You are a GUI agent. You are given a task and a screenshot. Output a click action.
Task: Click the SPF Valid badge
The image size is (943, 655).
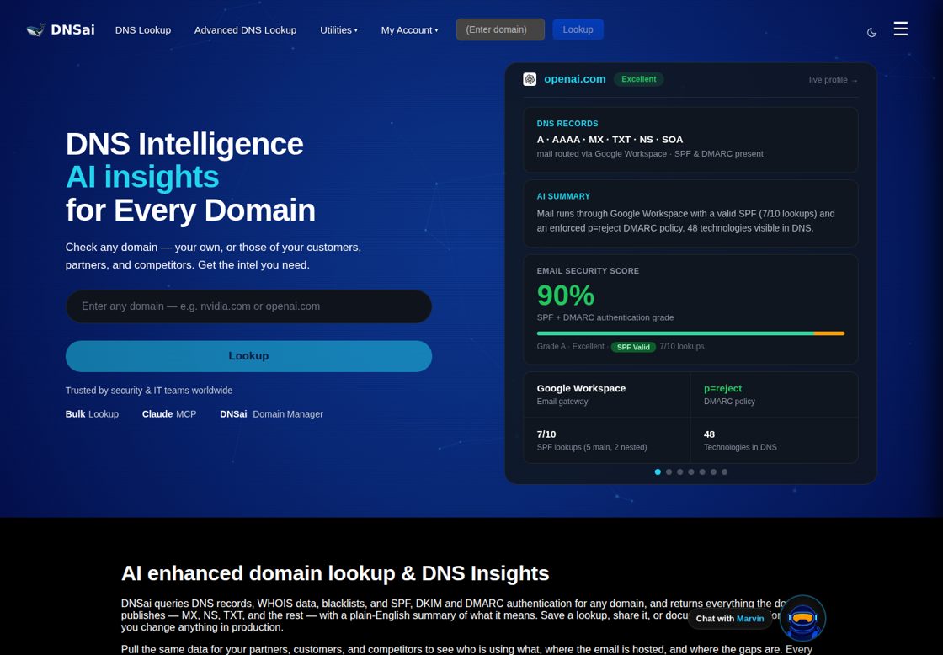coord(633,347)
